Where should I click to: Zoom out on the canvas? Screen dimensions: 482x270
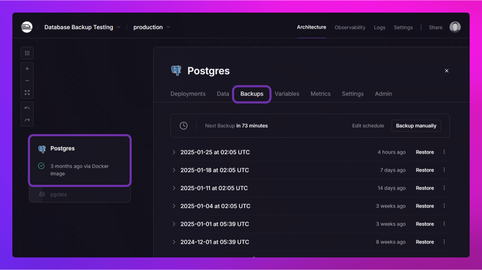click(27, 81)
